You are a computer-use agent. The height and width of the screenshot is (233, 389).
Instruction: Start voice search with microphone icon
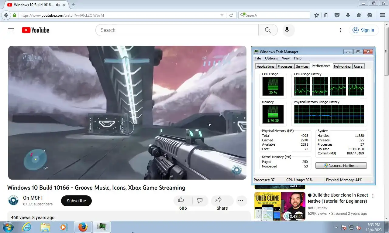click(x=287, y=30)
